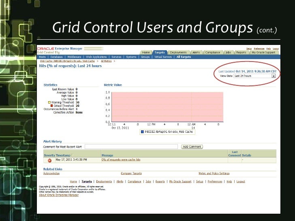Click the footer My Oracle Support link

[180, 181]
